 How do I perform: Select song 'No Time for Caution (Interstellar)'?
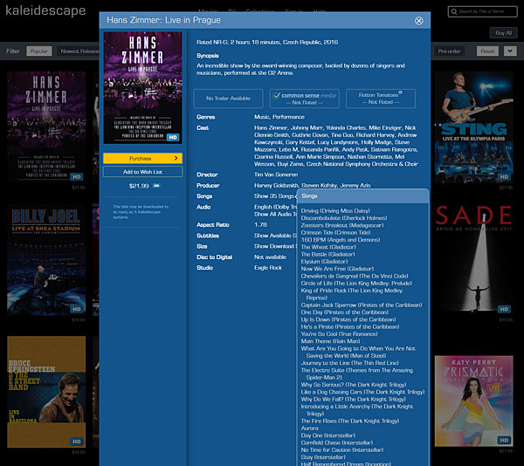click(342, 450)
